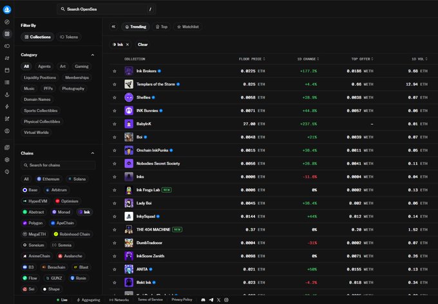Open the Help question icon in sidebar
This screenshot has width=438, height=304.
pos(7,172)
